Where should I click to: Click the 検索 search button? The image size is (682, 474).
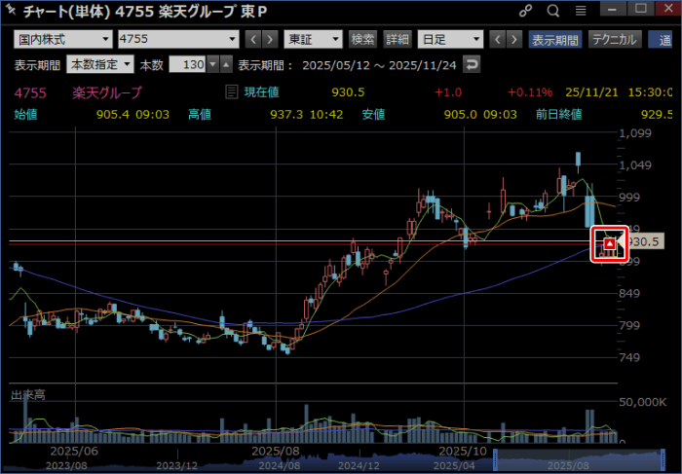(362, 40)
